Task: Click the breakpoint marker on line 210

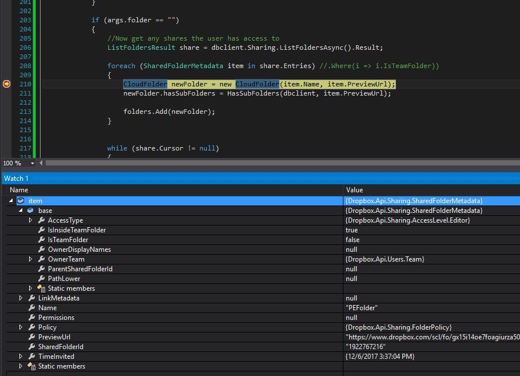Action: [7, 84]
